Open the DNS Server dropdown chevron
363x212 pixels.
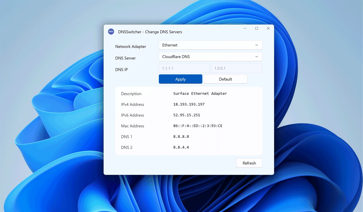coord(256,57)
